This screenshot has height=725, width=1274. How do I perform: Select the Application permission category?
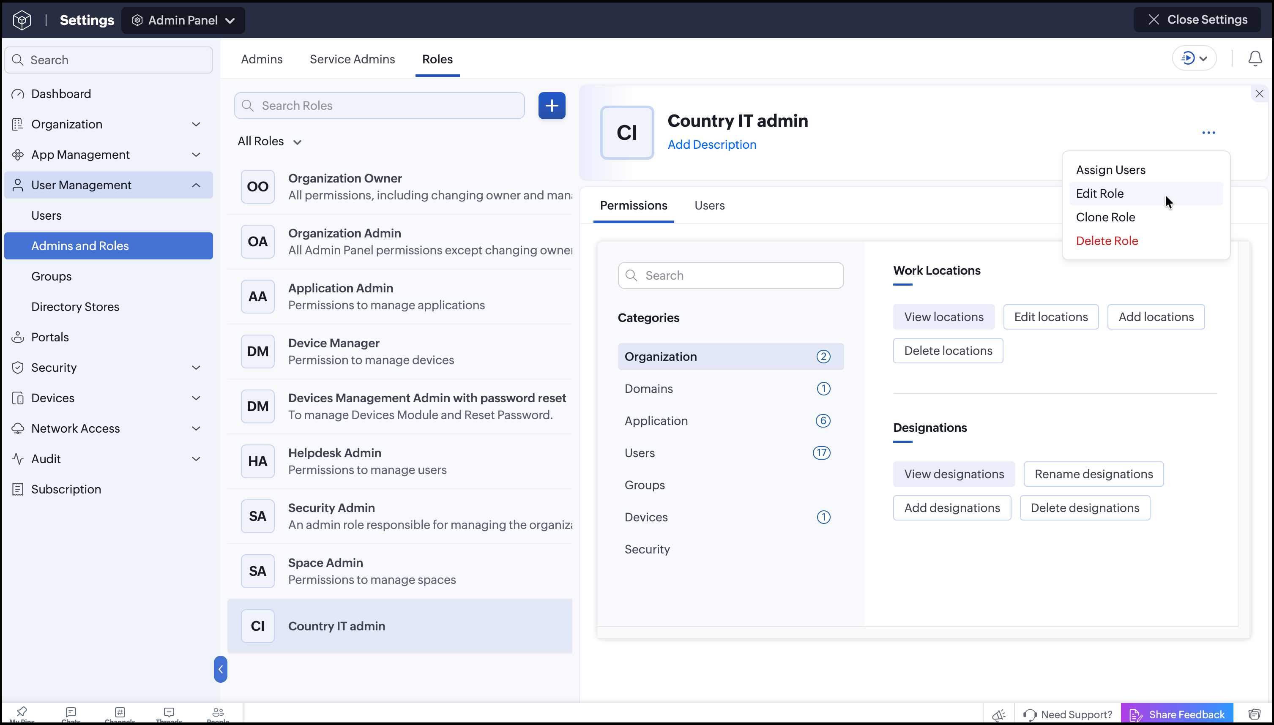[x=731, y=421]
